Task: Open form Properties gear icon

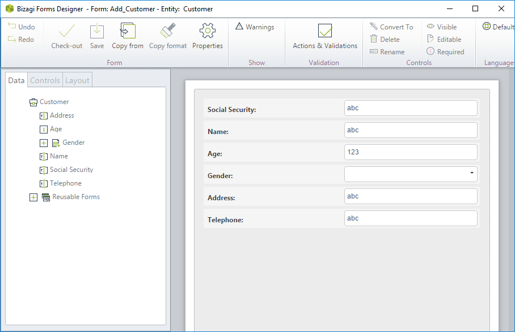Action: [207, 31]
